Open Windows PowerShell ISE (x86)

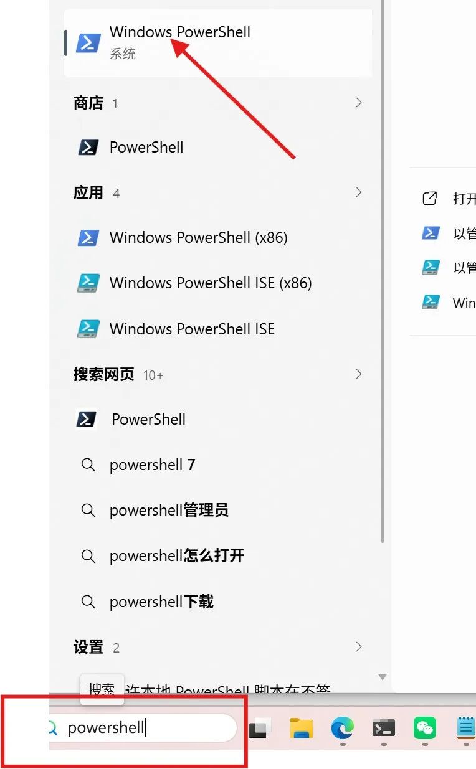[x=218, y=283]
